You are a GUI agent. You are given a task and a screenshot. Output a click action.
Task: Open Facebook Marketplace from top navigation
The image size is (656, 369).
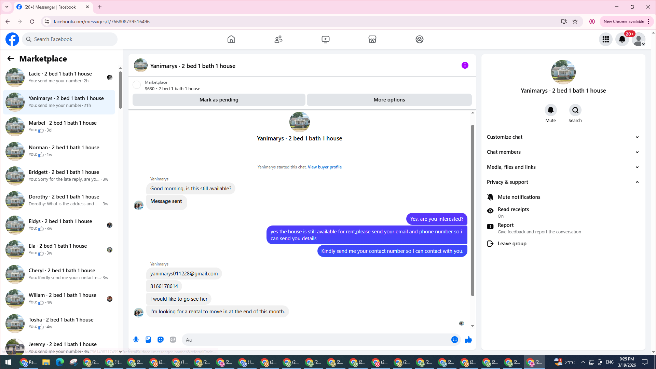[372, 39]
